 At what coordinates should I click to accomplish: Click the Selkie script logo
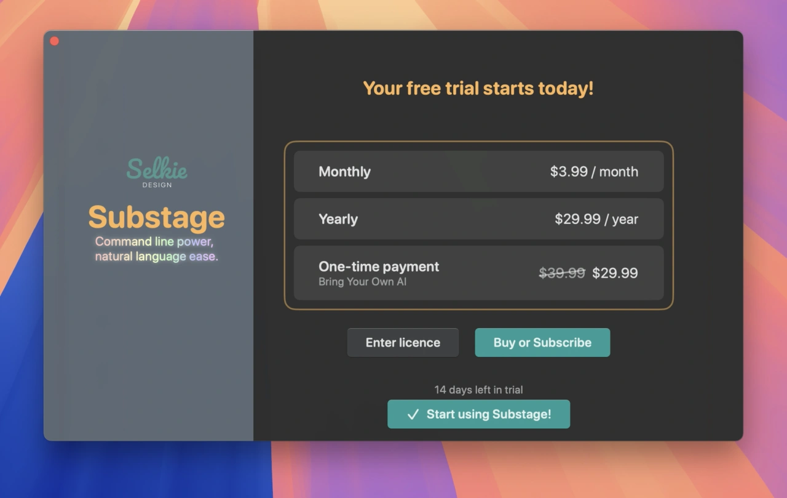[157, 169]
